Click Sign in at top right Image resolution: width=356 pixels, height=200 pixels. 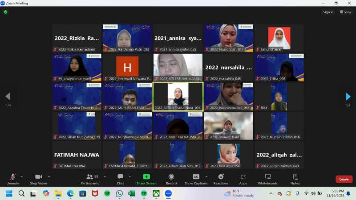pyautogui.click(x=328, y=12)
